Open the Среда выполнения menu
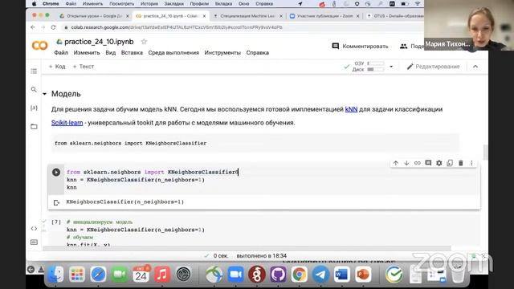The width and height of the screenshot is (514, 289). coord(173,53)
